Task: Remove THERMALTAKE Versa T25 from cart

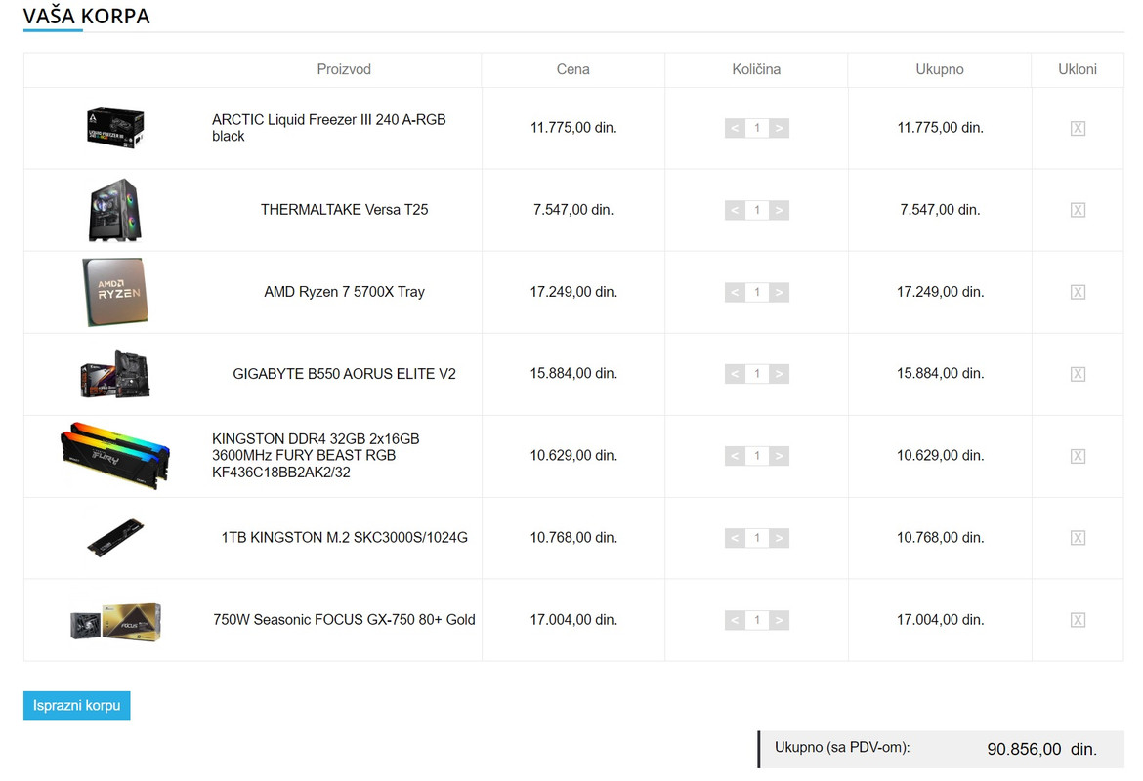Action: tap(1078, 210)
